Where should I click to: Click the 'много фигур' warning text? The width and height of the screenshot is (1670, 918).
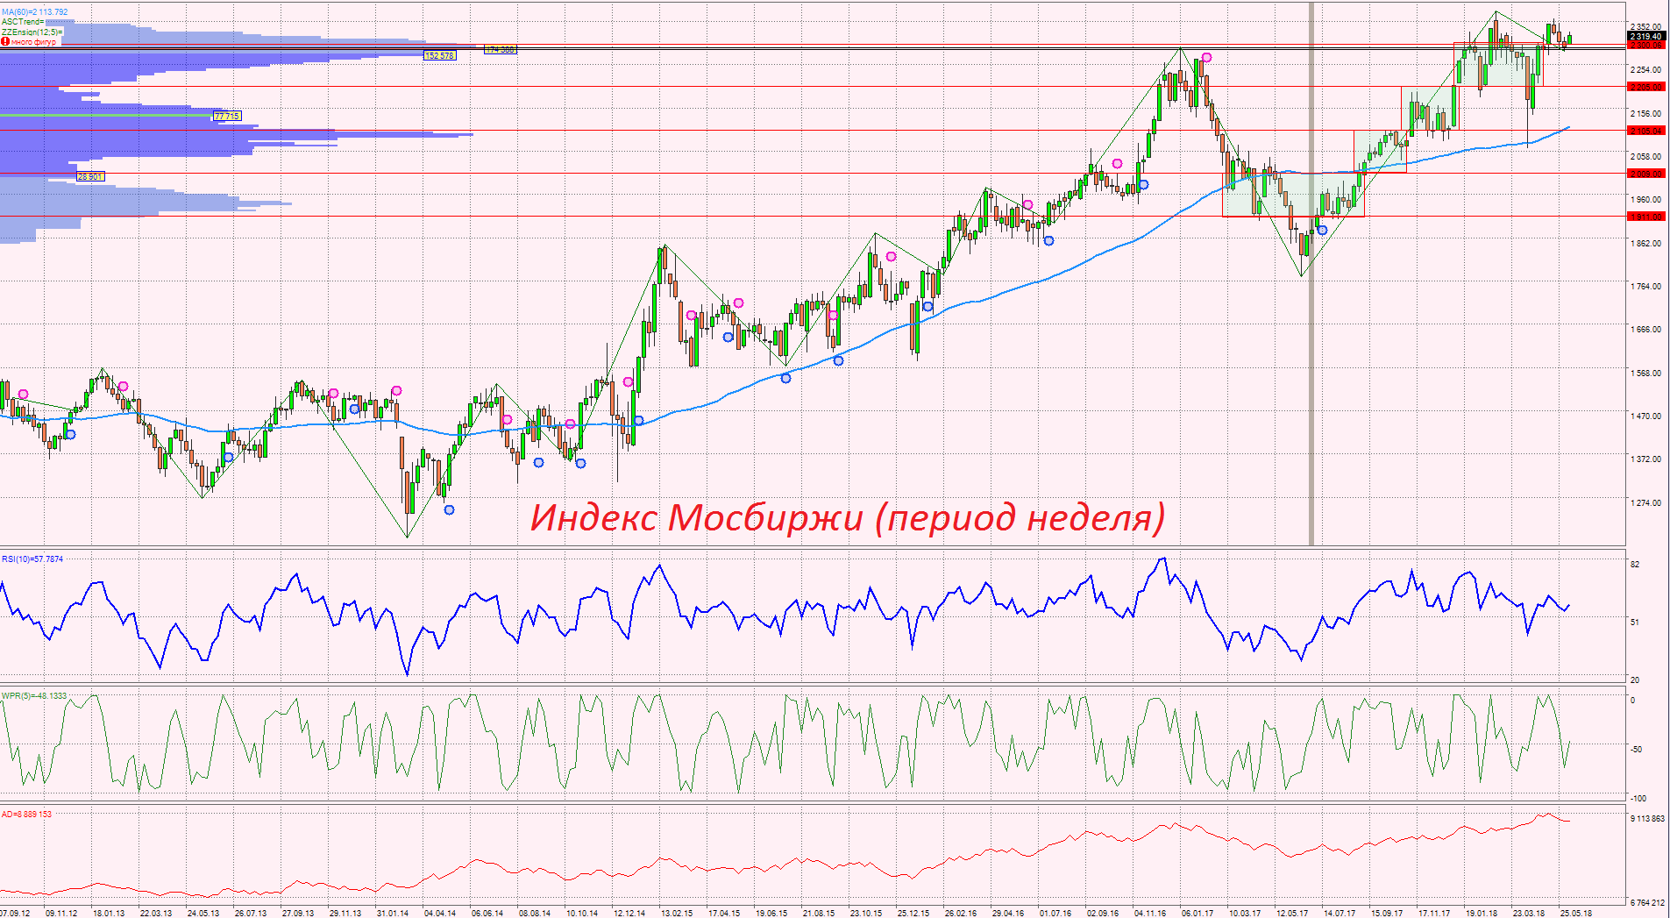[x=33, y=41]
